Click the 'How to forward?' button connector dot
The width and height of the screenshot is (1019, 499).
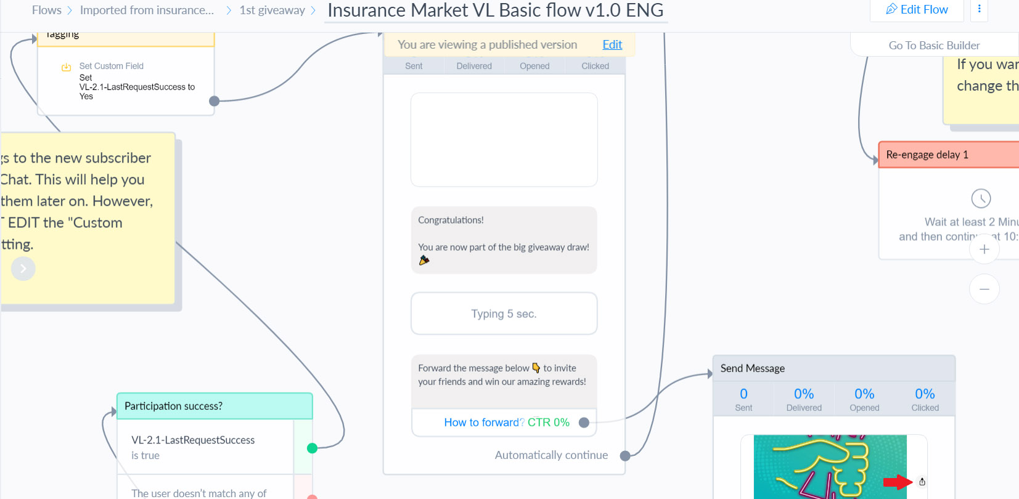pos(584,423)
